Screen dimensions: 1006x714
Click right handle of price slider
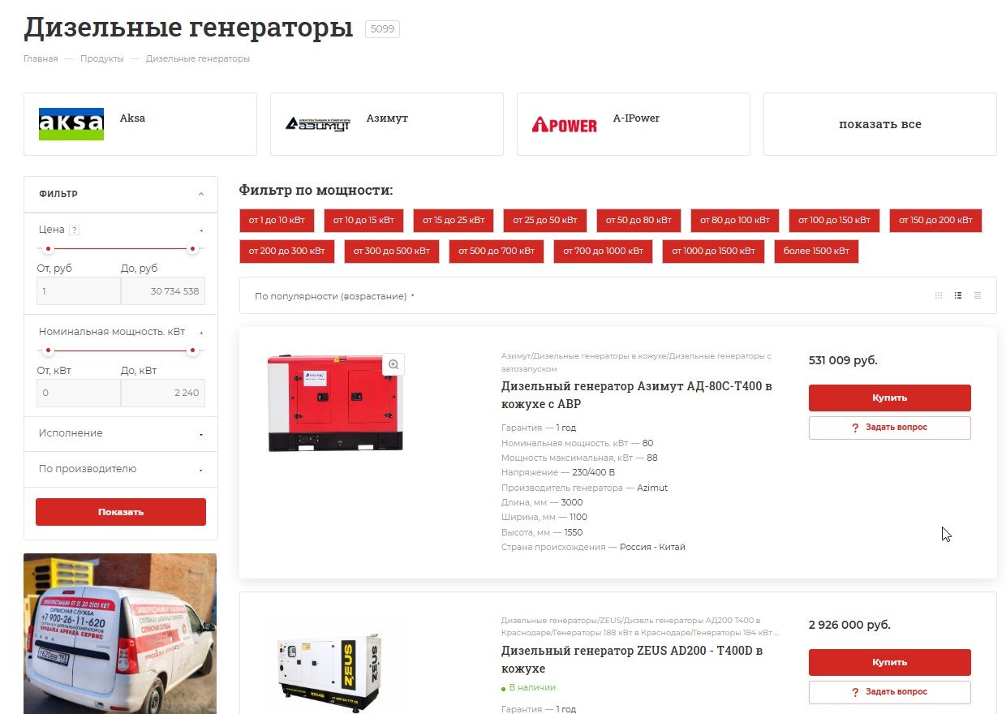(193, 248)
